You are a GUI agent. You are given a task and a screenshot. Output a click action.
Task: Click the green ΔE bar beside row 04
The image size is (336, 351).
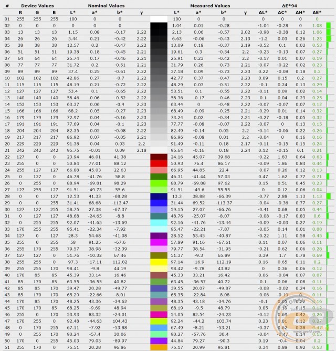pos(329,39)
